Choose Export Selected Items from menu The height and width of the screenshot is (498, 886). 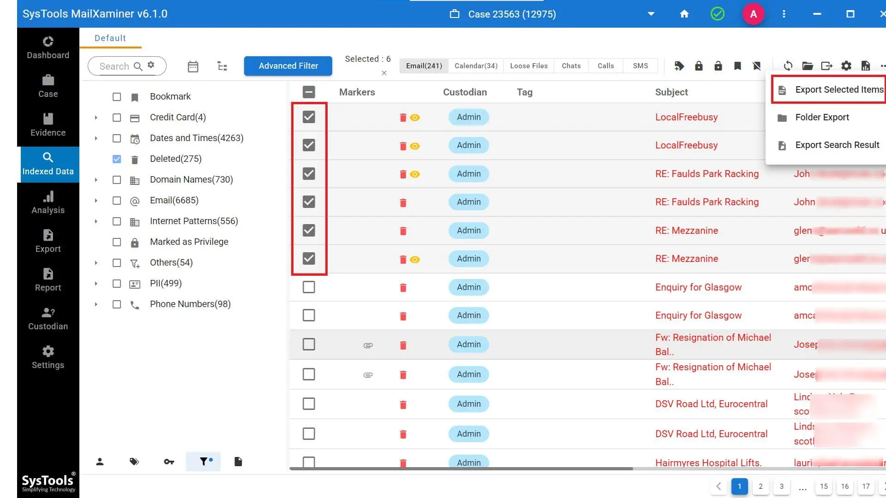[838, 89]
